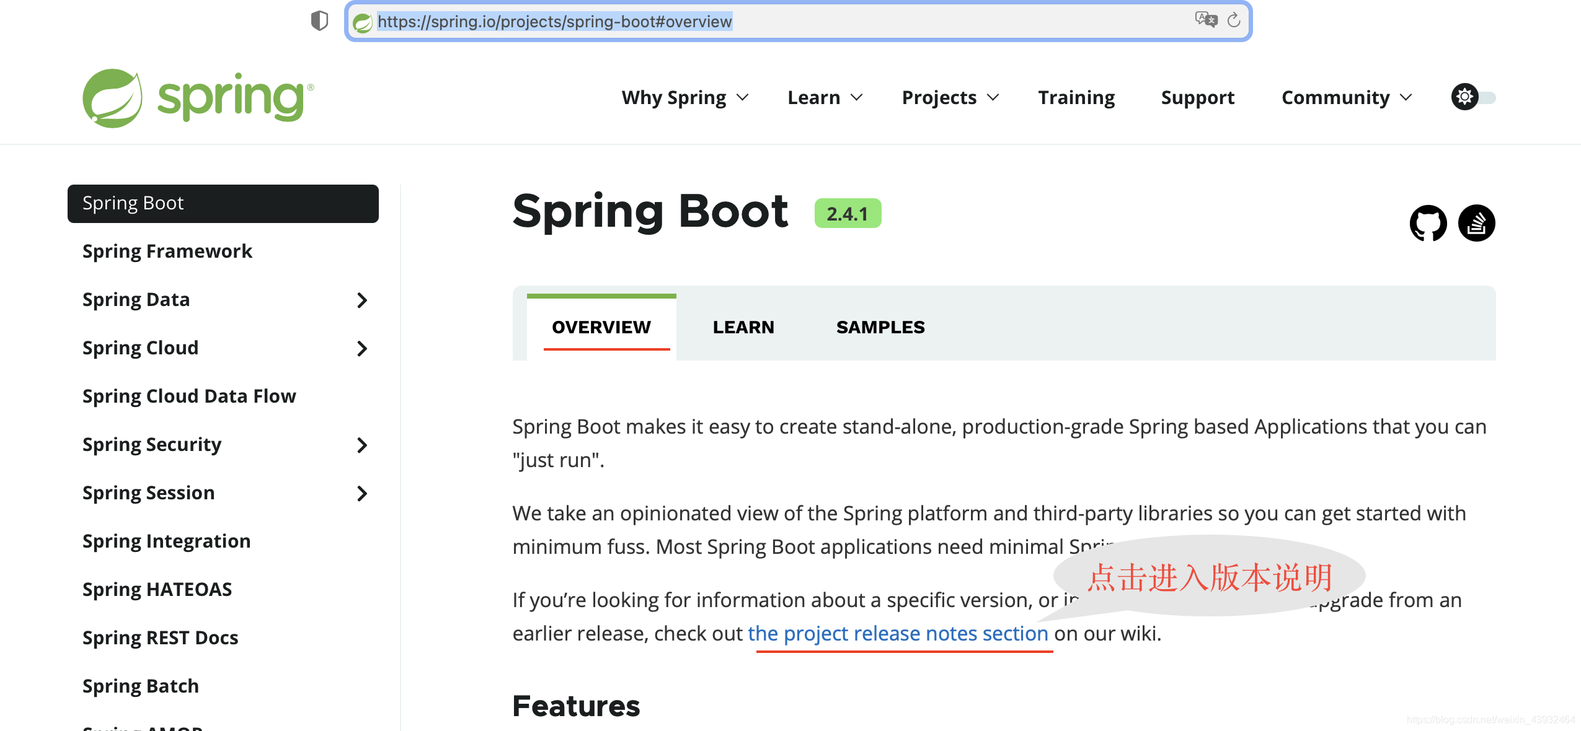Switch to the SAMPLES tab
1581x731 pixels.
point(880,327)
